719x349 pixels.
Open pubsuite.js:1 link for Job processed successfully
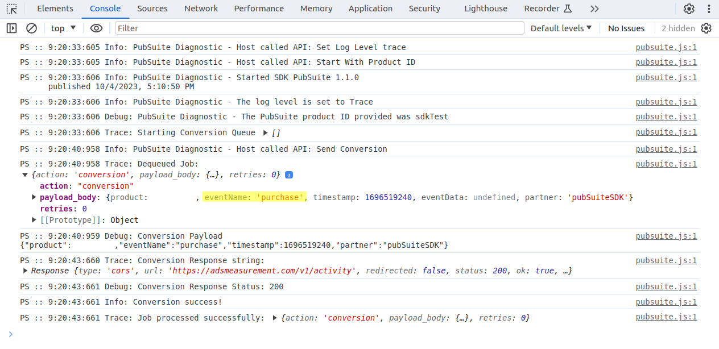(666, 317)
